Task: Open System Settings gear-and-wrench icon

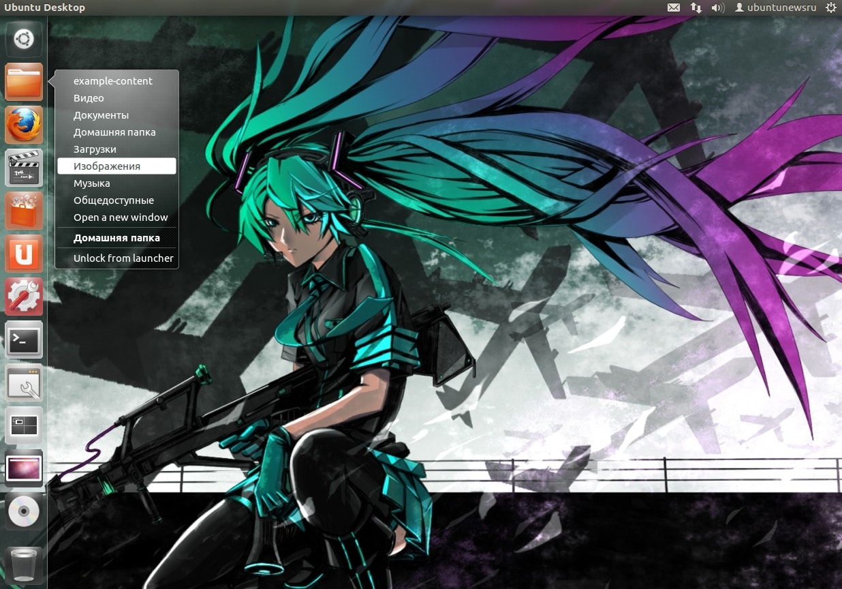Action: tap(24, 297)
